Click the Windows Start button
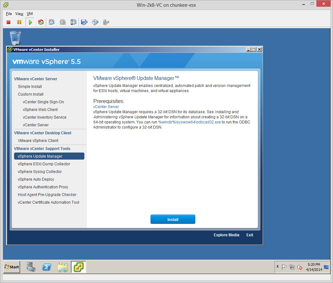The width and height of the screenshot is (333, 283). (x=12, y=267)
